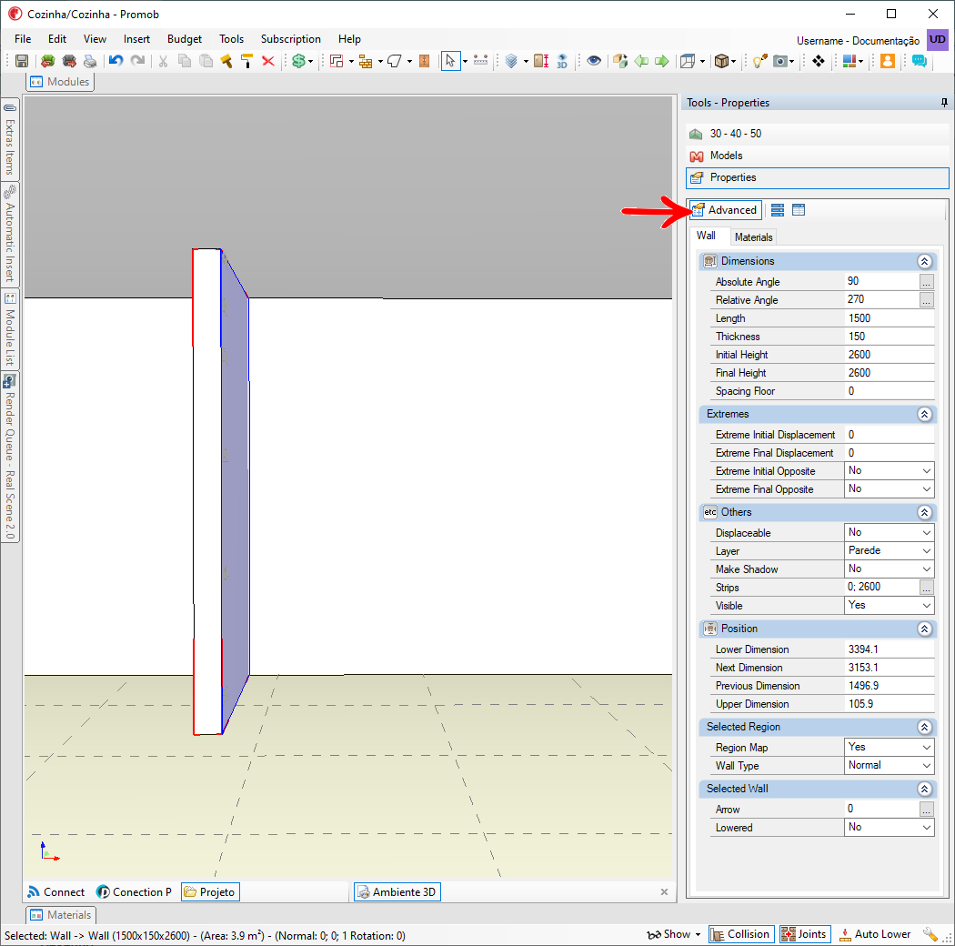
Task: Open the Connect tab at bottom
Action: click(x=56, y=891)
